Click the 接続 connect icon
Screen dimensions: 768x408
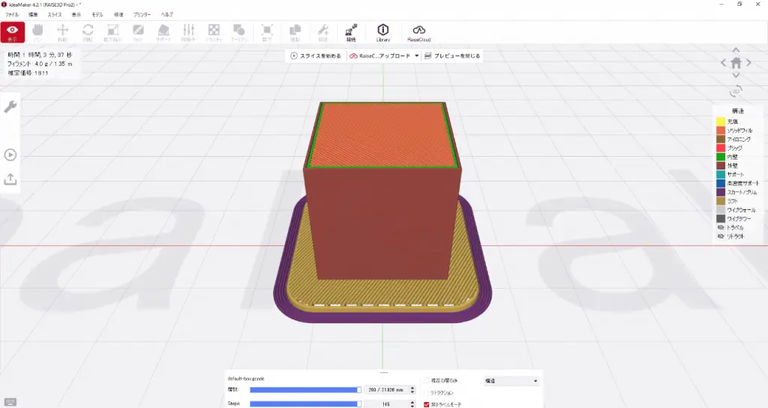tap(350, 31)
